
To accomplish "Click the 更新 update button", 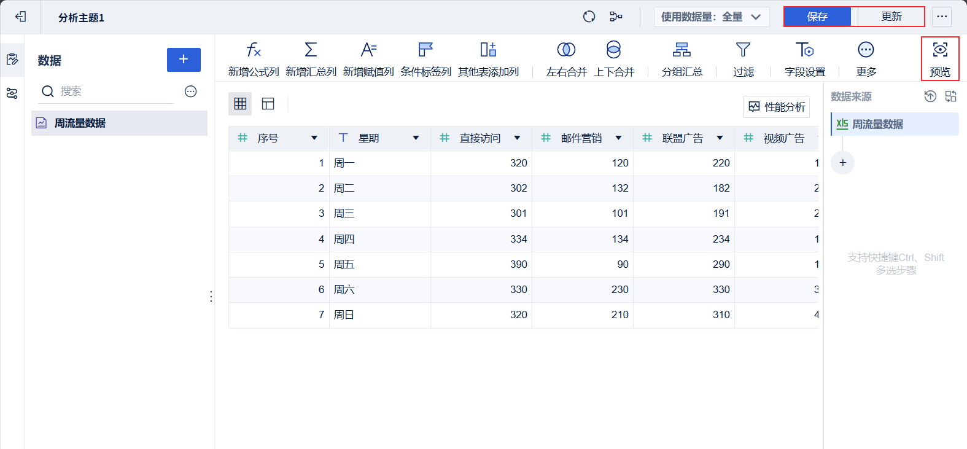I will [x=891, y=17].
